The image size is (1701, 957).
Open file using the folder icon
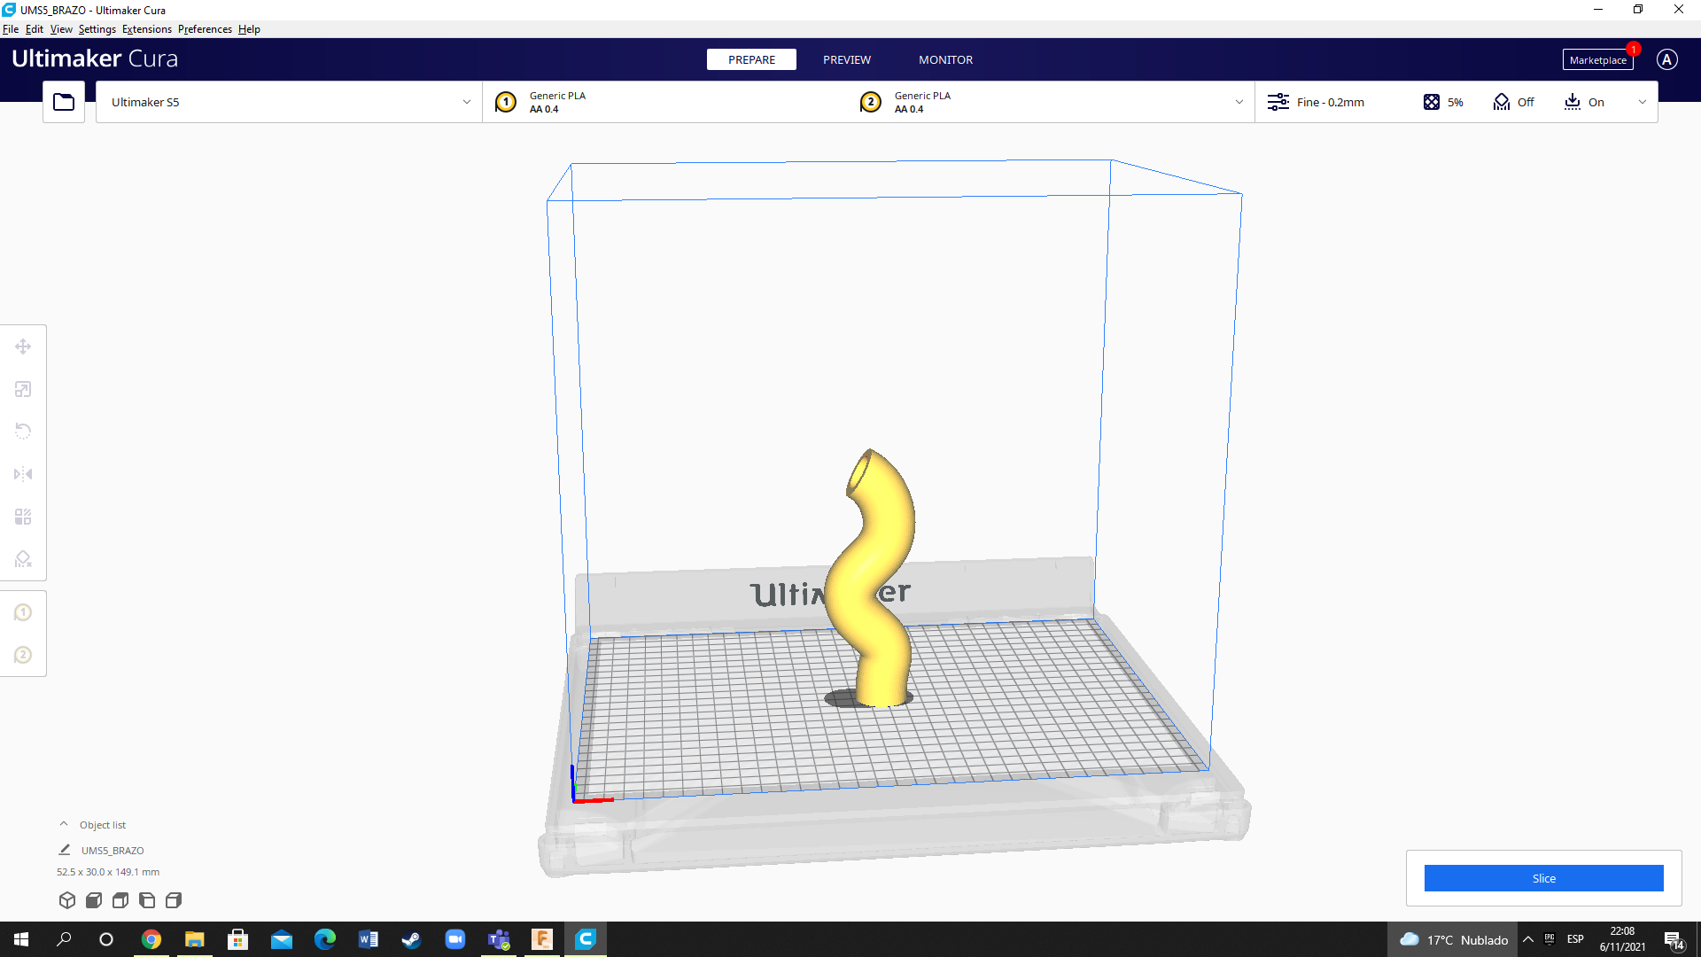click(x=64, y=102)
